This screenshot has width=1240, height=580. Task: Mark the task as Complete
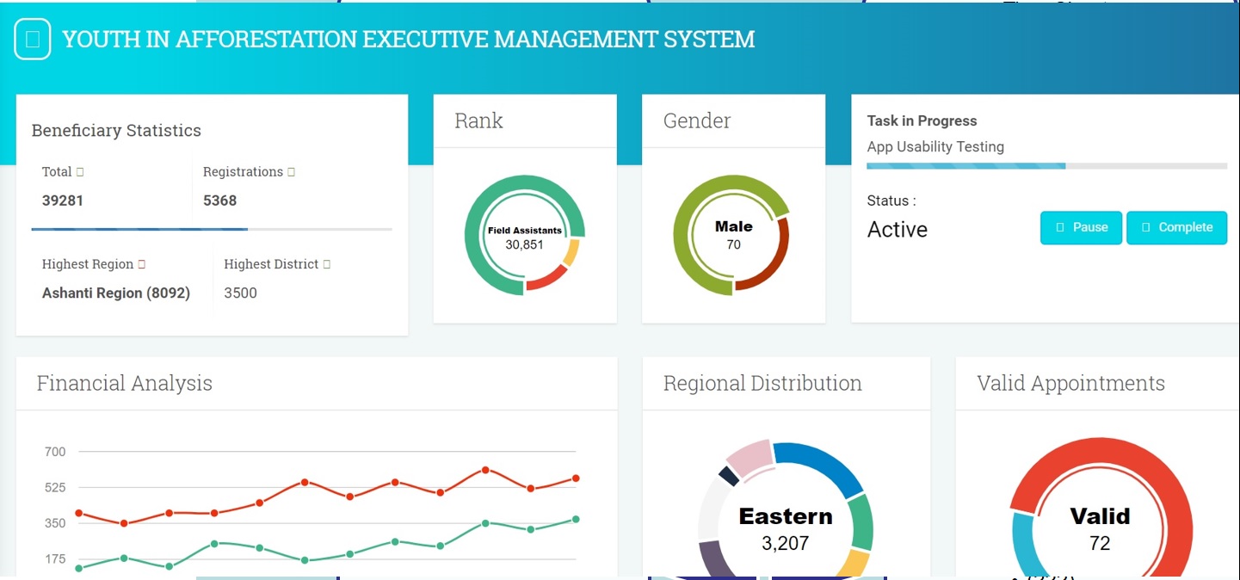(1176, 228)
